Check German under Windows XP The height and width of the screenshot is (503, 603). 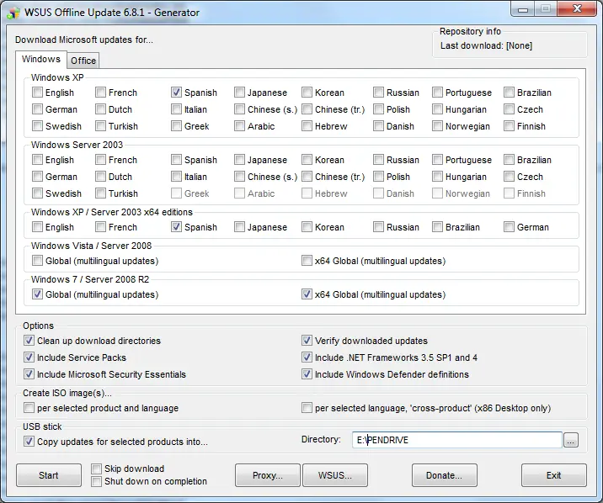(x=37, y=109)
